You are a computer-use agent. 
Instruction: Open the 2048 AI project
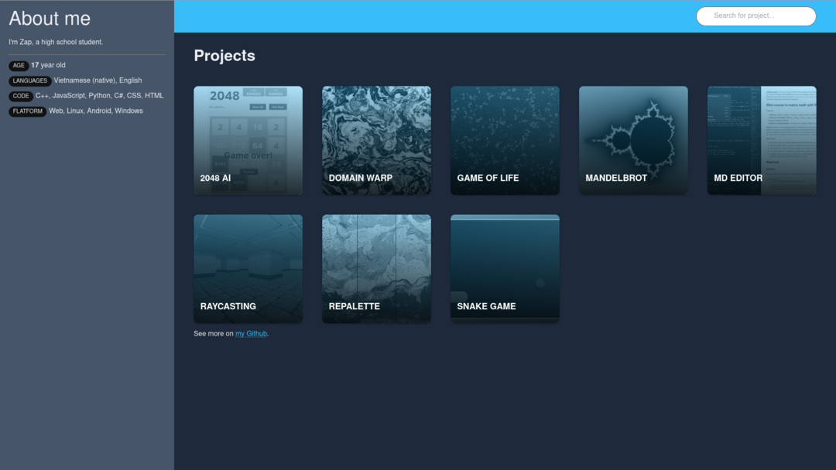coord(248,140)
